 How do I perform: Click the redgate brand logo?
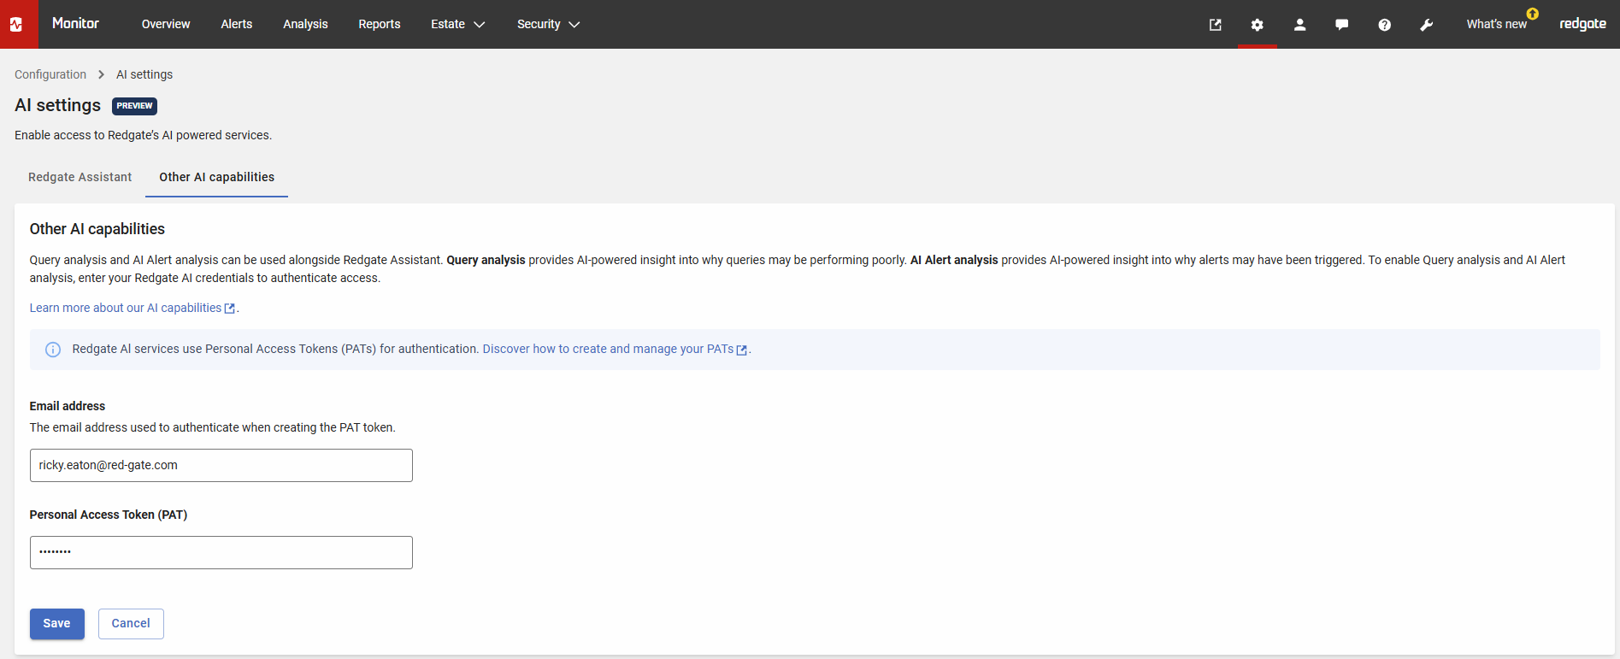click(x=1582, y=24)
